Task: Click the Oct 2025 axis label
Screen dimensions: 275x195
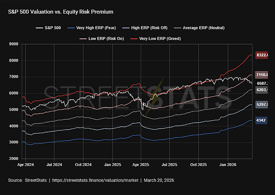Action: tap(199, 165)
